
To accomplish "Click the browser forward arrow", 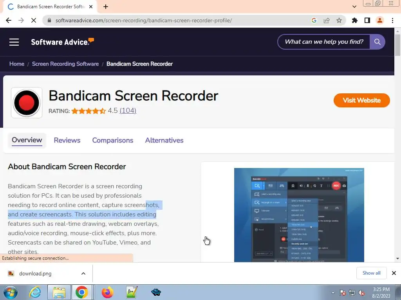I will [21, 20].
